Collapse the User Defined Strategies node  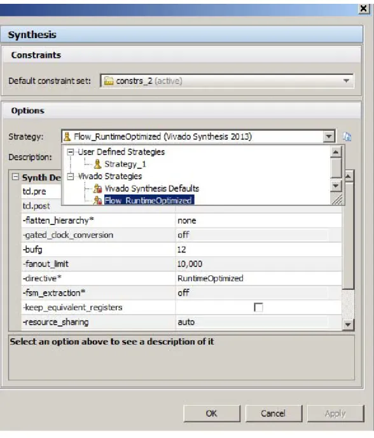pos(71,152)
